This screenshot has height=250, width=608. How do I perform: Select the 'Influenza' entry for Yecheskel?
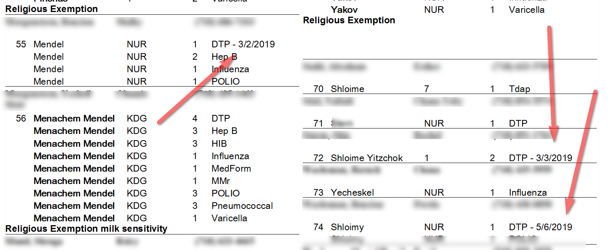528,193
